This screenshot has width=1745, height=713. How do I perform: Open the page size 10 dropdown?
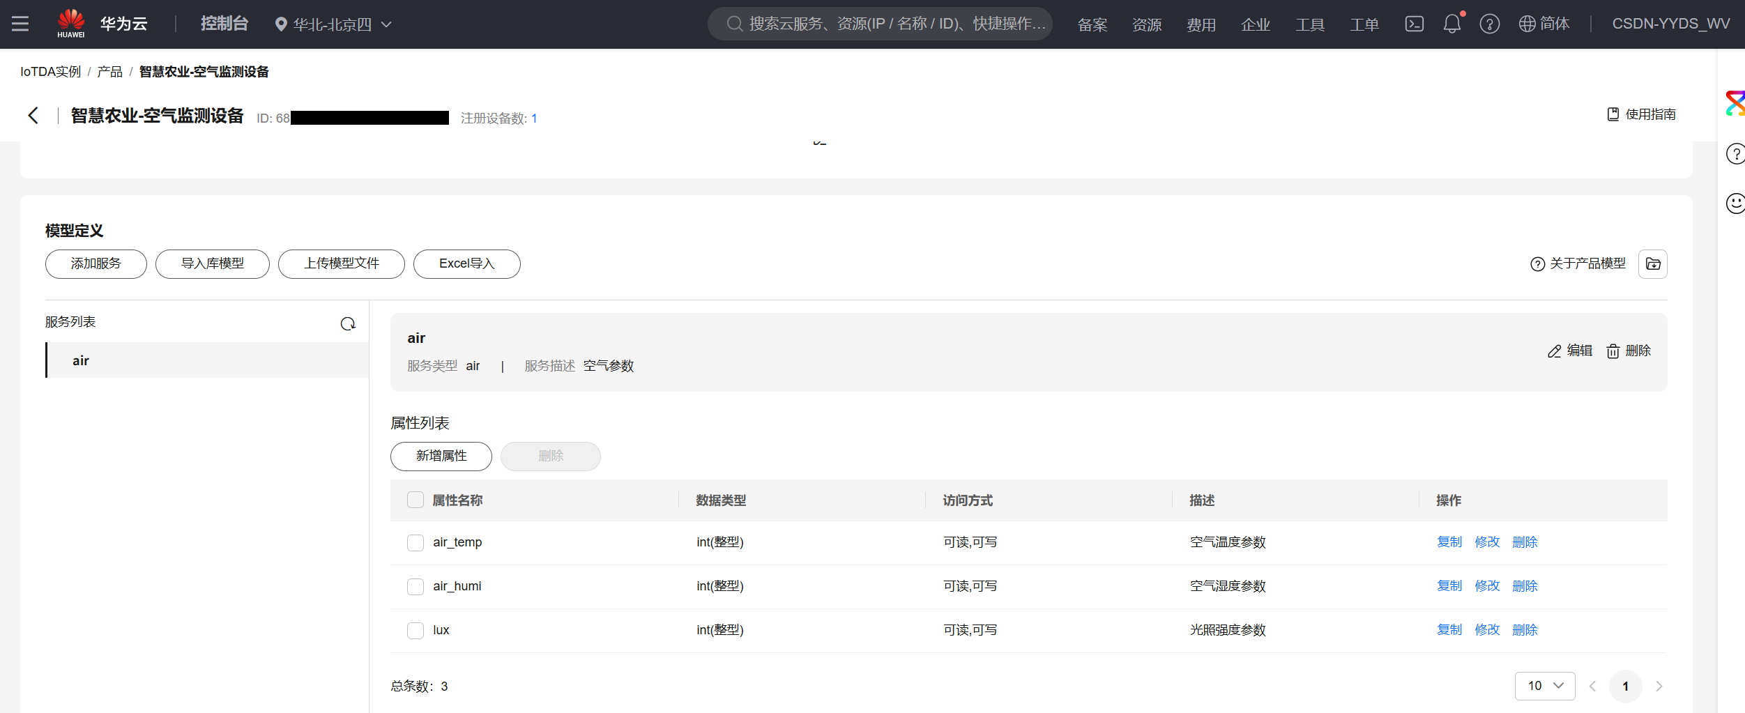tap(1545, 686)
